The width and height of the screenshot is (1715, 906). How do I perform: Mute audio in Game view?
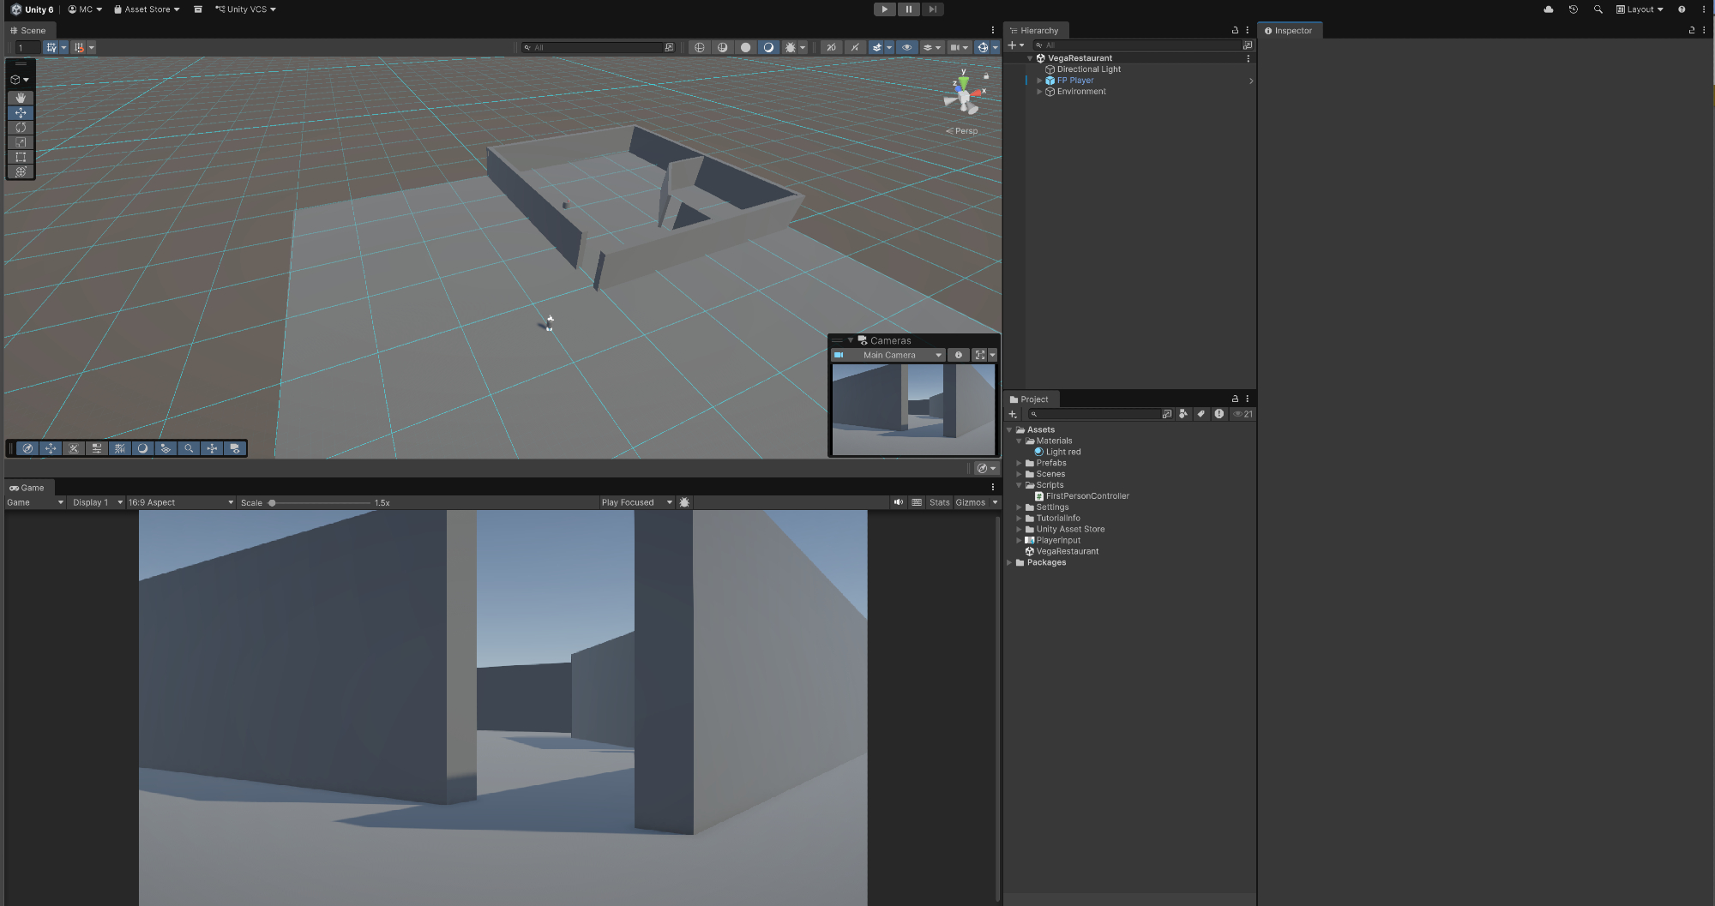click(x=898, y=502)
